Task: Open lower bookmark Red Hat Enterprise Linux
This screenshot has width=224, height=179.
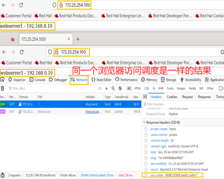Action: click(x=123, y=63)
